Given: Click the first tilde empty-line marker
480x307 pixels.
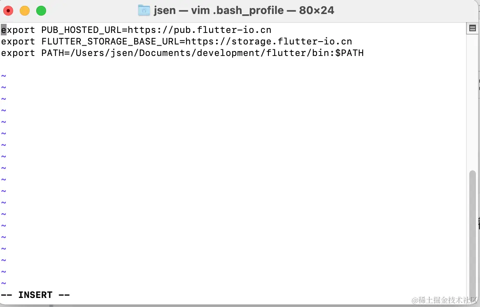Looking at the screenshot, I should [x=4, y=76].
